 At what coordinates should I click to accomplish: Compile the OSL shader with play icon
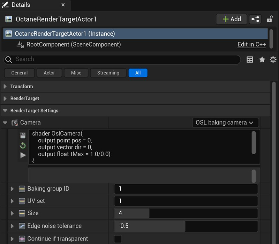(23, 155)
